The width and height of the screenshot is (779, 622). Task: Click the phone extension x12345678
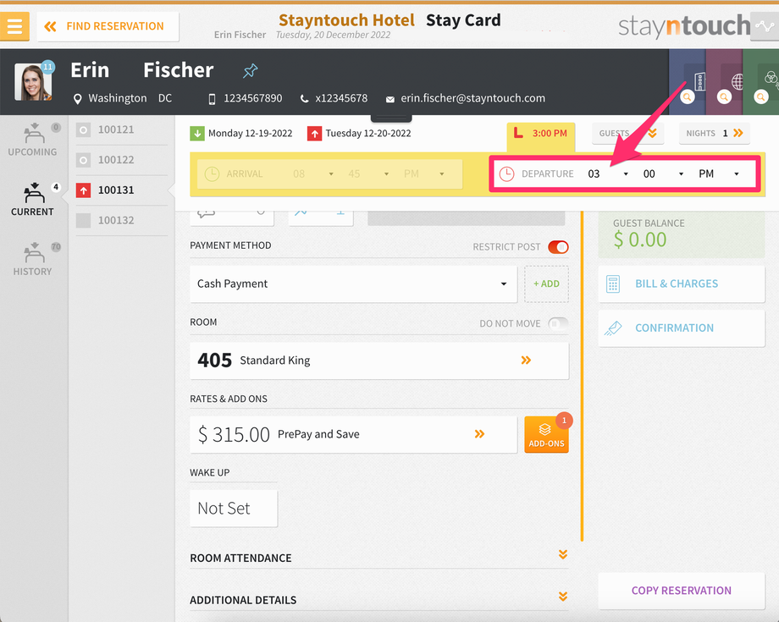click(341, 98)
